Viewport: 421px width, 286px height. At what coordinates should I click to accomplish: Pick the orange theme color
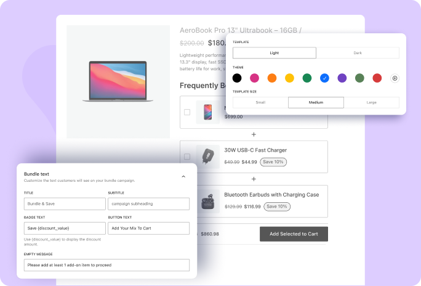(272, 78)
